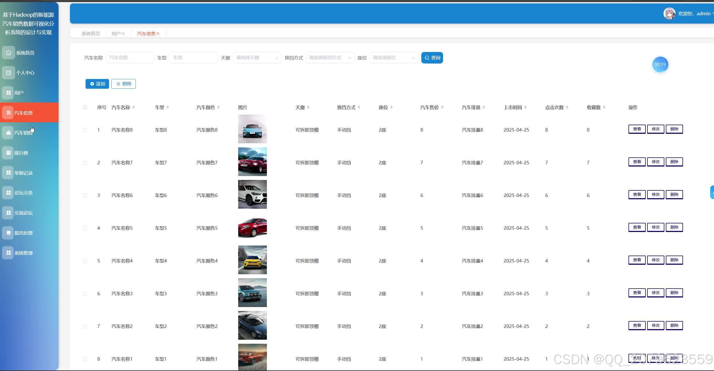
Task: Open the 天窗 filter dropdown
Action: (x=257, y=58)
